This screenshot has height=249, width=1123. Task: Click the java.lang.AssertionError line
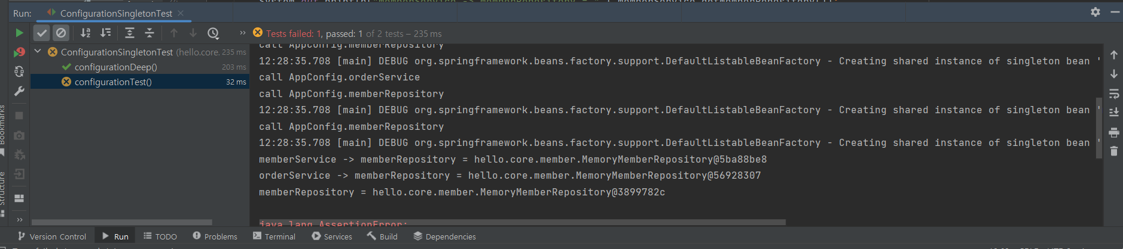[334, 224]
